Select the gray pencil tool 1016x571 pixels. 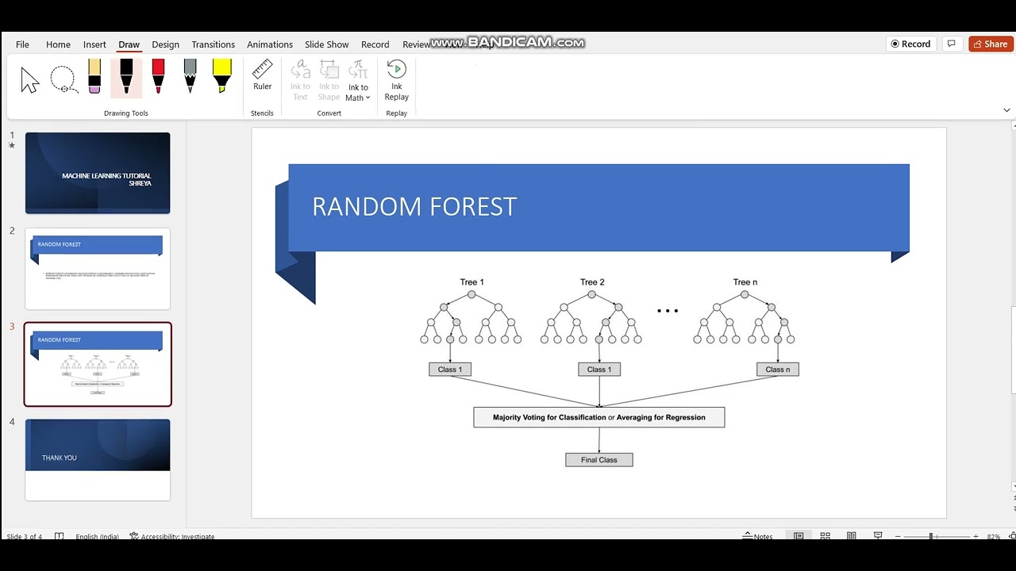190,78
